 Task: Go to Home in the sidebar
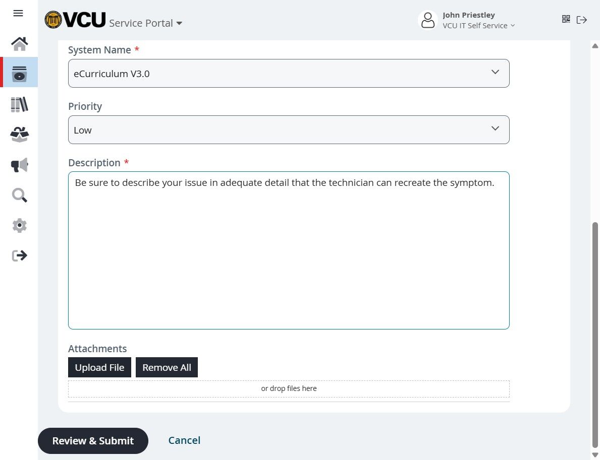click(x=19, y=44)
